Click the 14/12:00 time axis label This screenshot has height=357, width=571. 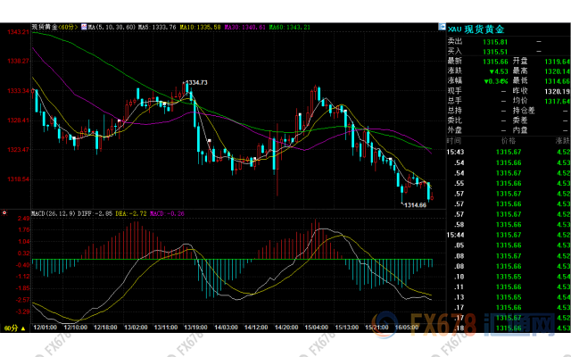(256, 328)
